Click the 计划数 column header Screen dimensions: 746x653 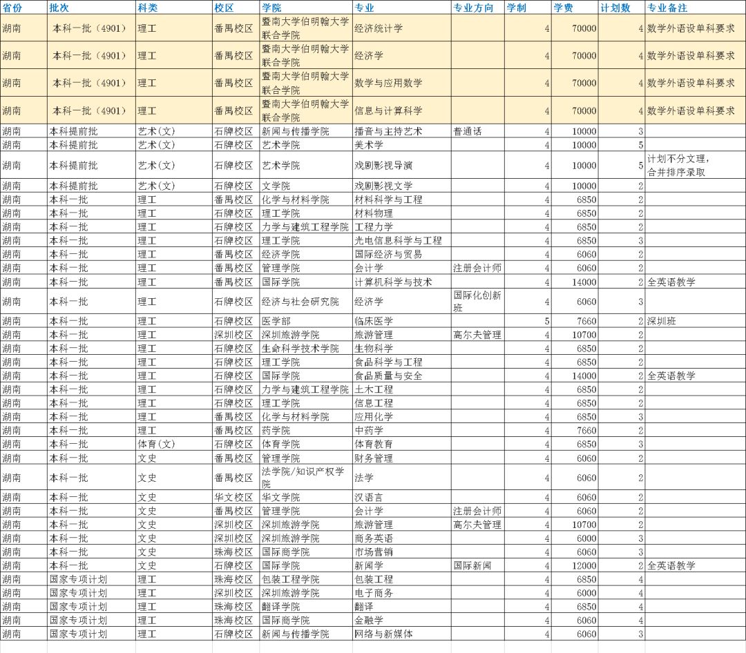click(x=622, y=8)
